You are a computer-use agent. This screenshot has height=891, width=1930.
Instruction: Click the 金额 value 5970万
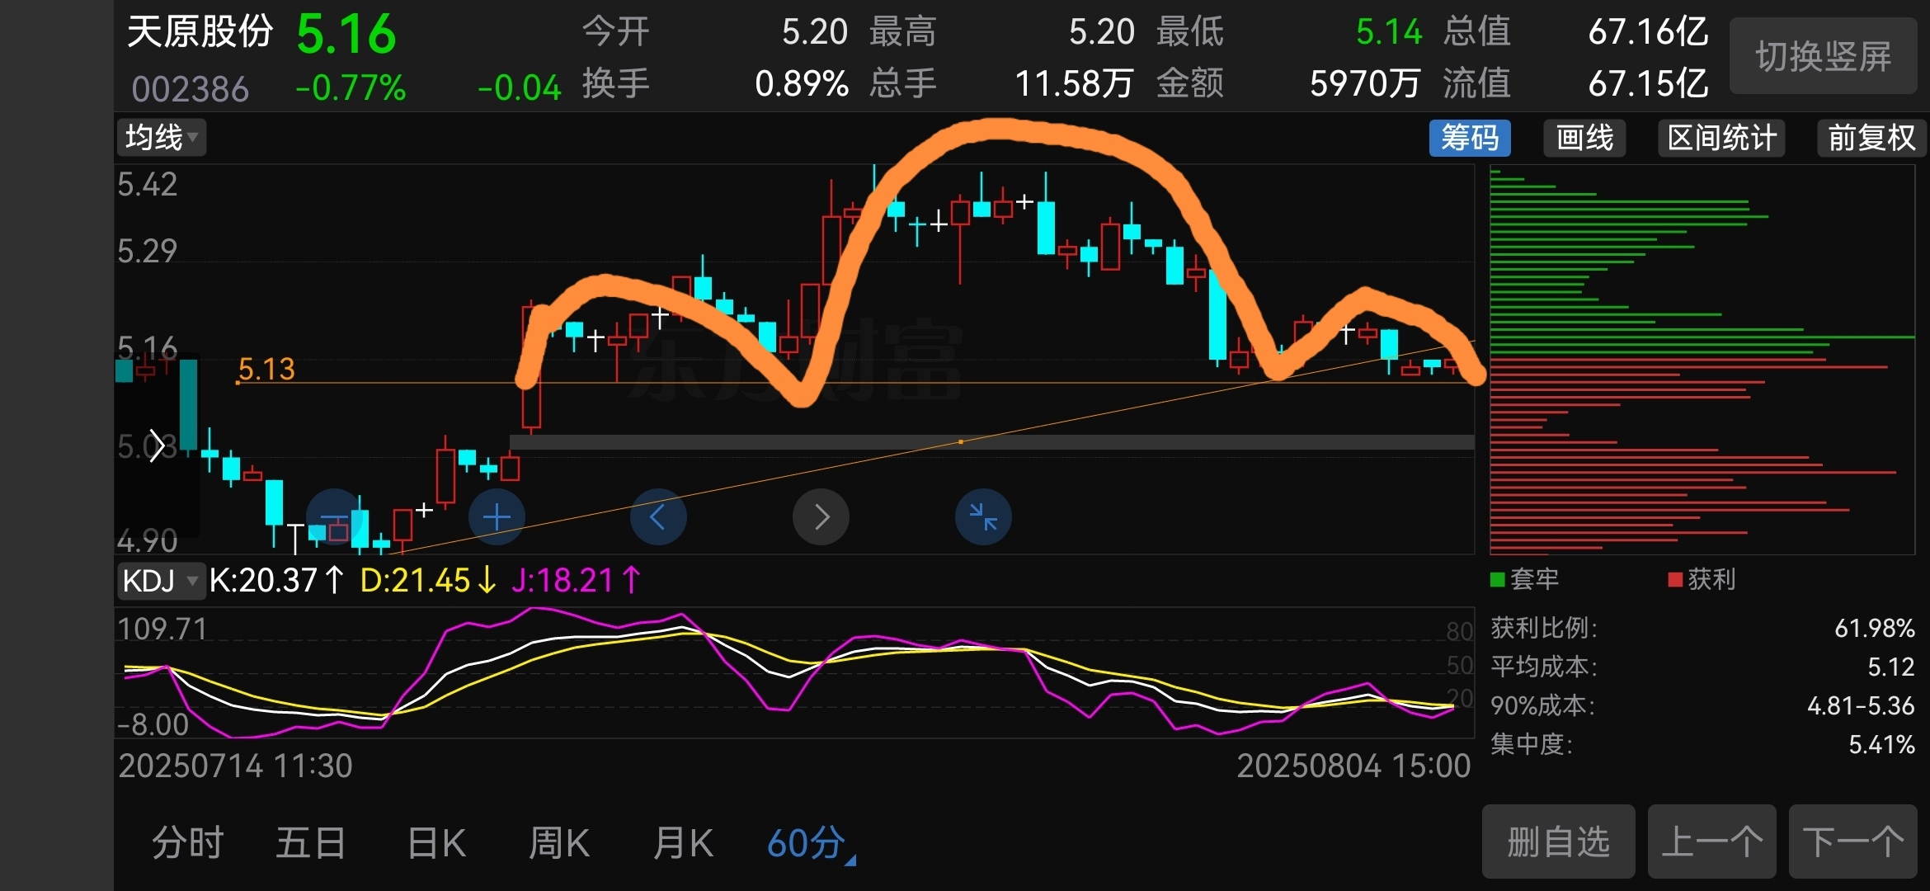click(1365, 84)
